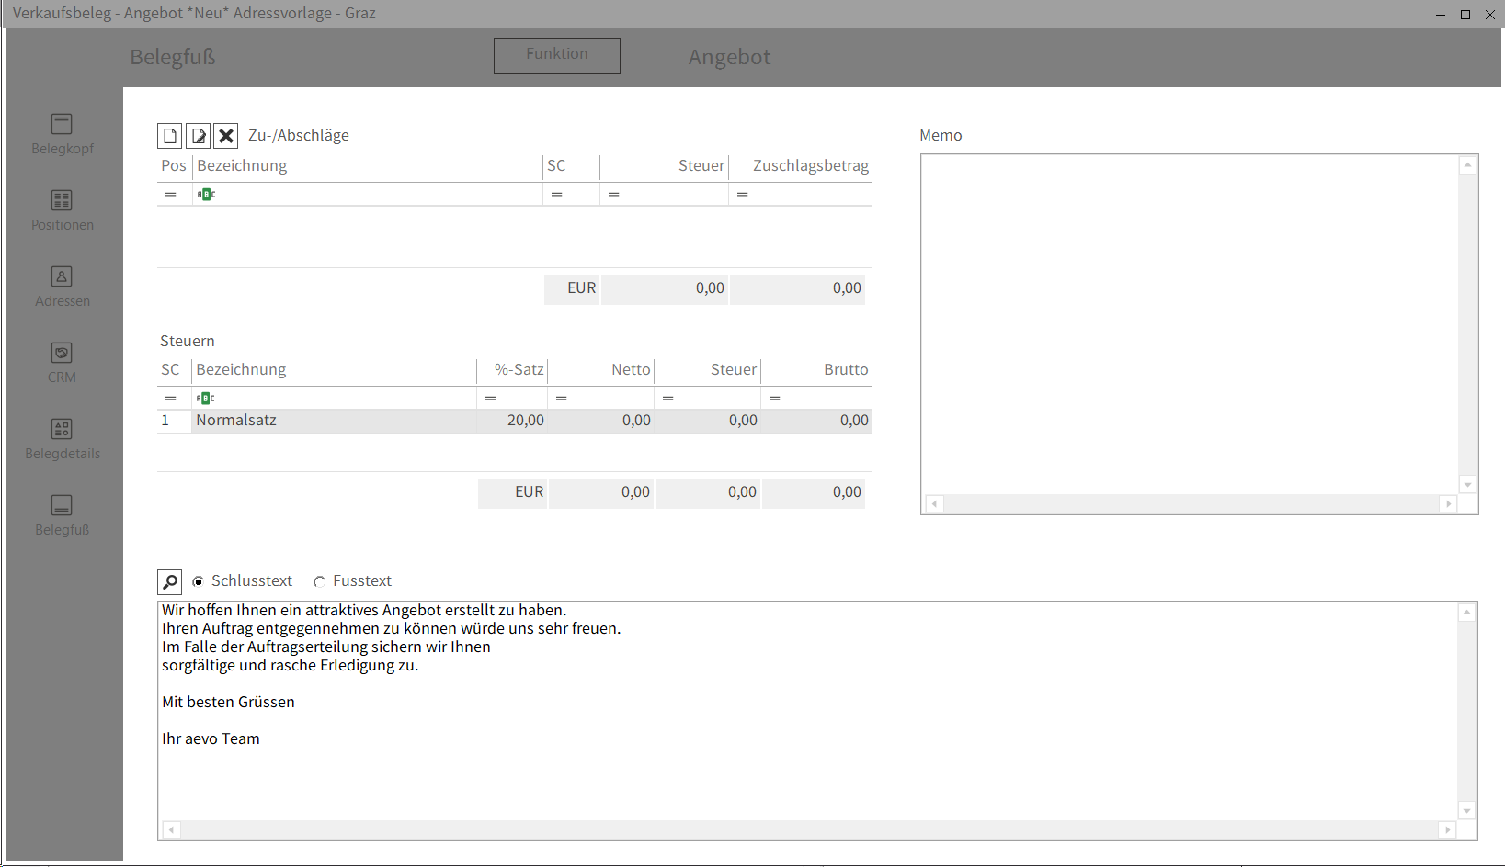
Task: Click Bezeichnung filter icon in Zu-/Abschläge
Action: tap(207, 195)
